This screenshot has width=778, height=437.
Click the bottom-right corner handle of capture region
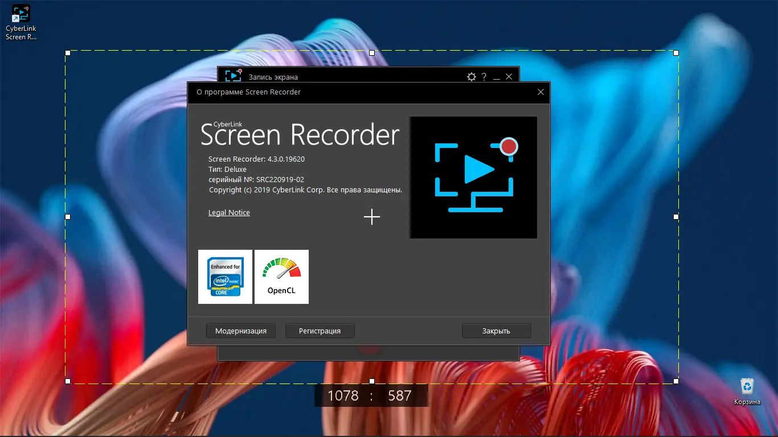pyautogui.click(x=676, y=381)
